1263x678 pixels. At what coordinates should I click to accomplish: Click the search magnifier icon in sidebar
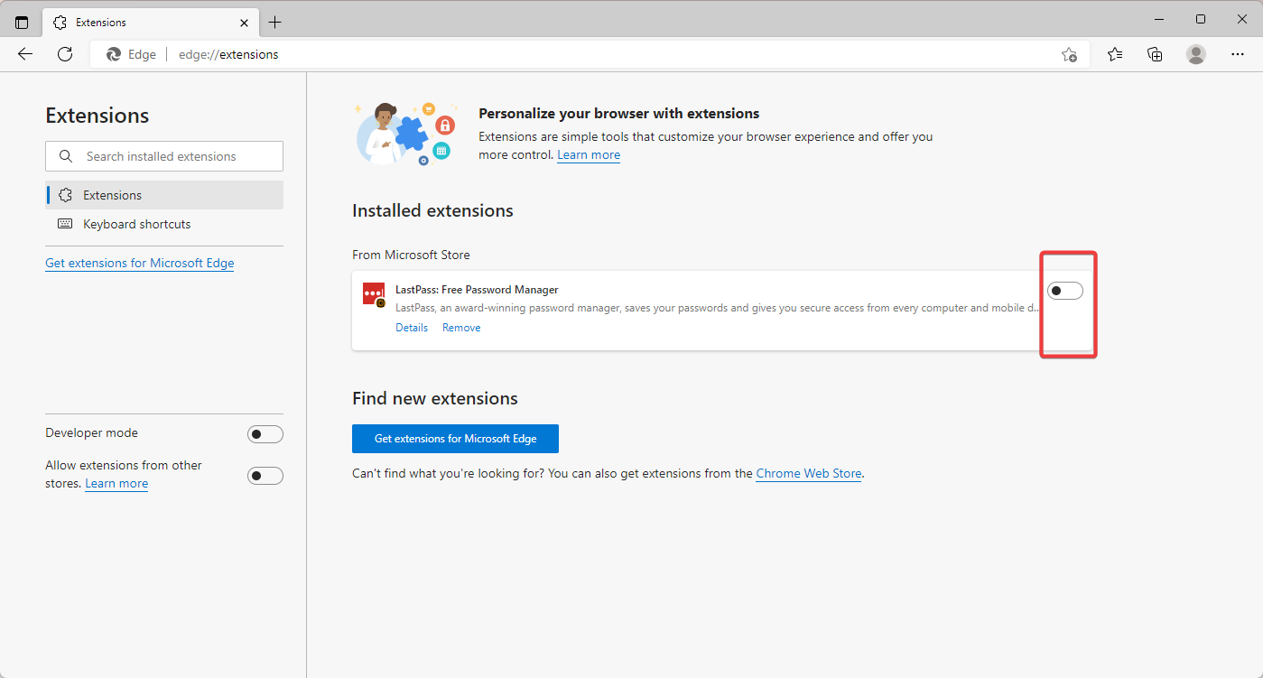[66, 156]
